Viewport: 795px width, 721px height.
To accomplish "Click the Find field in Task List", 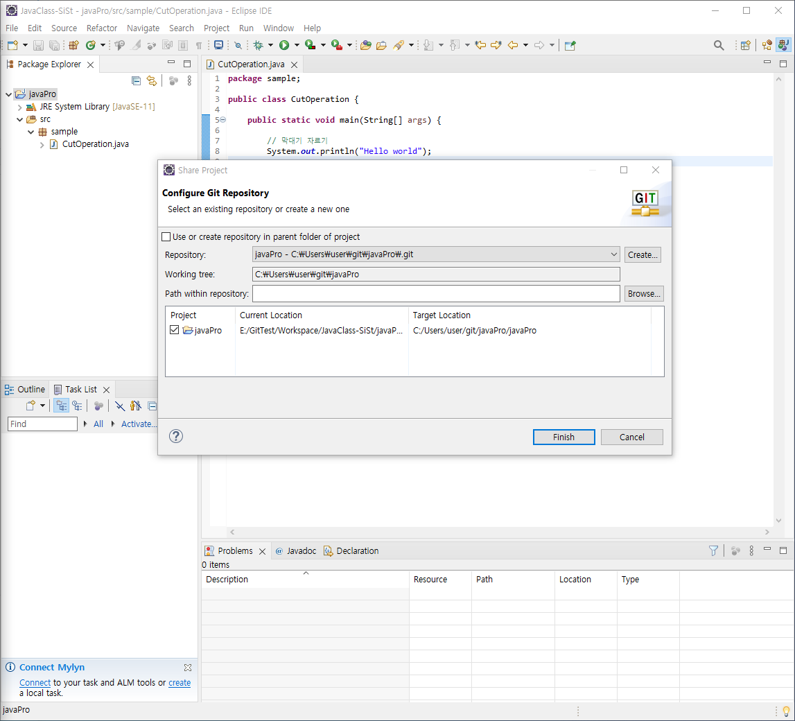I will click(42, 424).
